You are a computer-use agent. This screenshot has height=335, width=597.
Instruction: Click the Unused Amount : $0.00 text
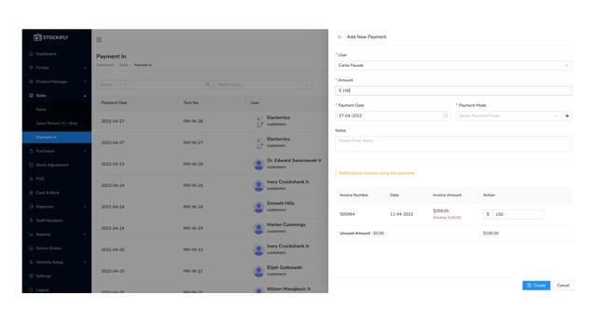pyautogui.click(x=362, y=234)
